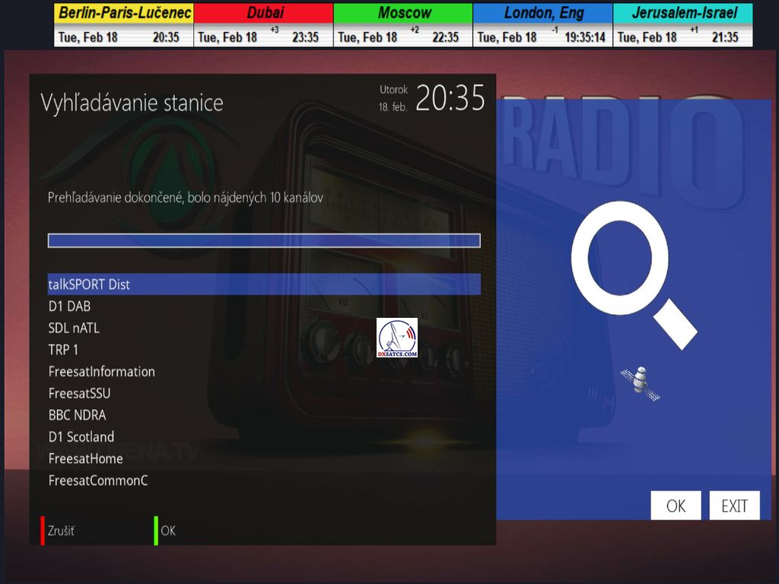Click the scan progress bar

(264, 240)
